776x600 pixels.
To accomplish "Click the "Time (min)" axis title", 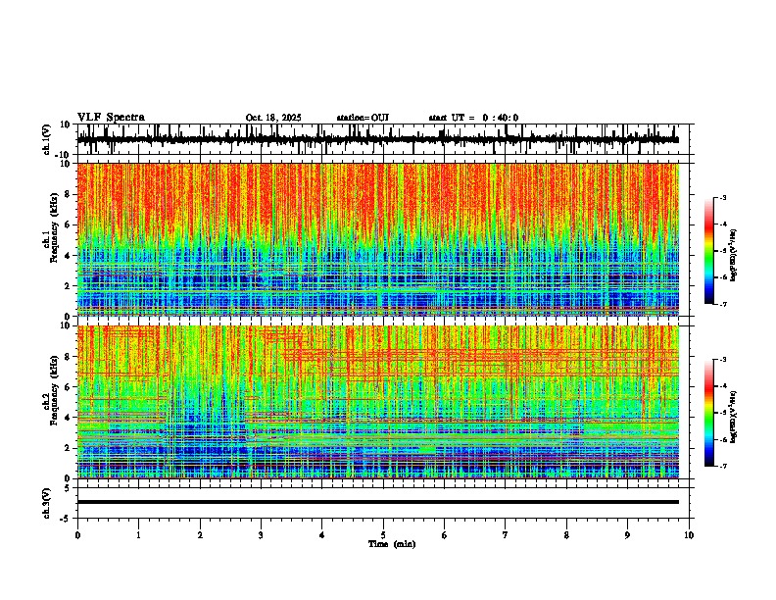I will [x=392, y=544].
